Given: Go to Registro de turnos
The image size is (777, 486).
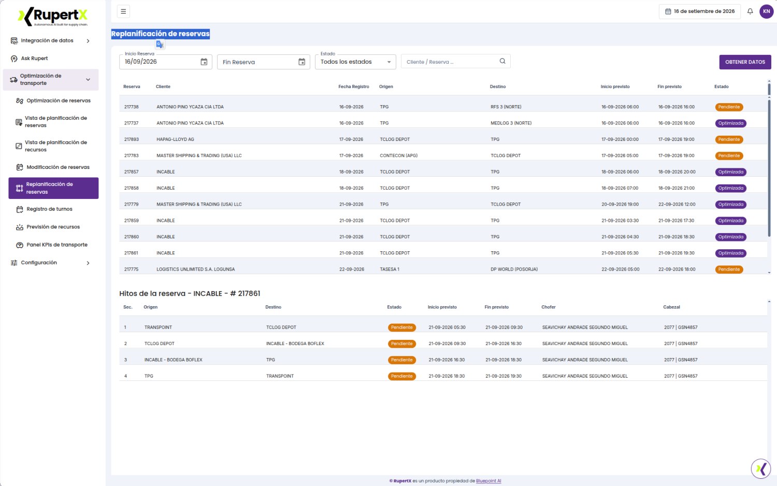Looking at the screenshot, I should tap(49, 209).
